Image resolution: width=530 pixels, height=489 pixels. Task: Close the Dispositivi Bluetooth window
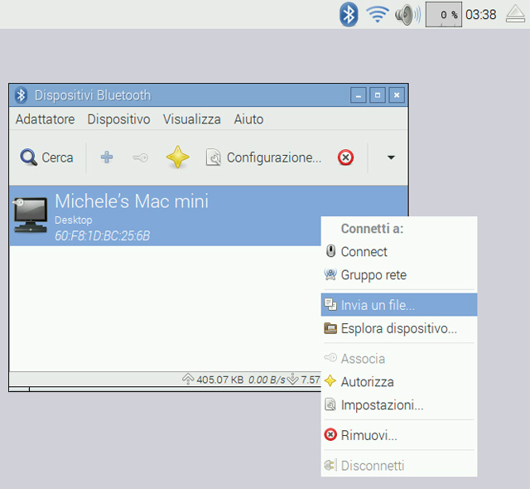point(397,95)
